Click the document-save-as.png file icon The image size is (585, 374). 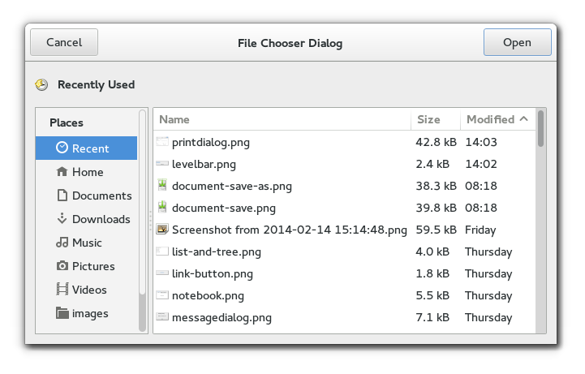[x=162, y=186]
